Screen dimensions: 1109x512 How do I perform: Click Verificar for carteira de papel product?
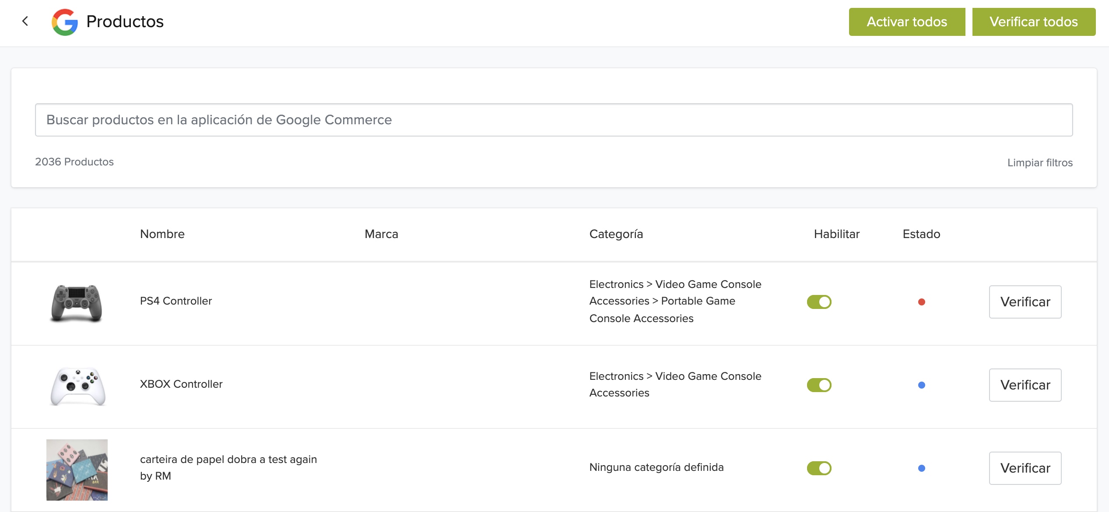pyautogui.click(x=1025, y=468)
